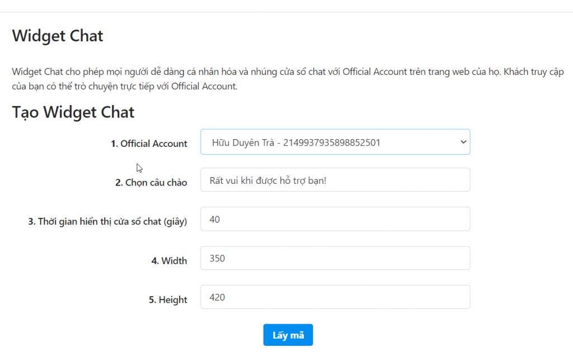Image resolution: width=573 pixels, height=357 pixels.
Task: Click the "Widget Chat" page heading
Action: coord(58,36)
